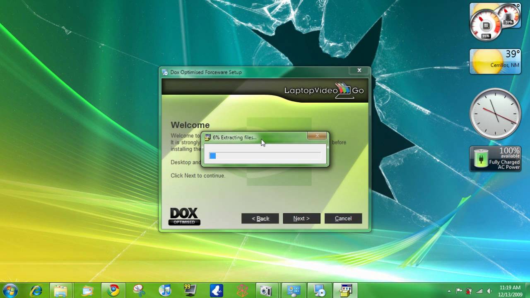Click the Welcome heading in setup
The image size is (530, 298).
[x=190, y=125]
